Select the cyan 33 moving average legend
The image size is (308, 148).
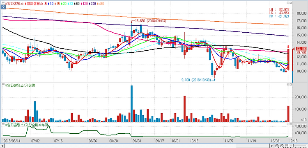[x=70, y=4]
